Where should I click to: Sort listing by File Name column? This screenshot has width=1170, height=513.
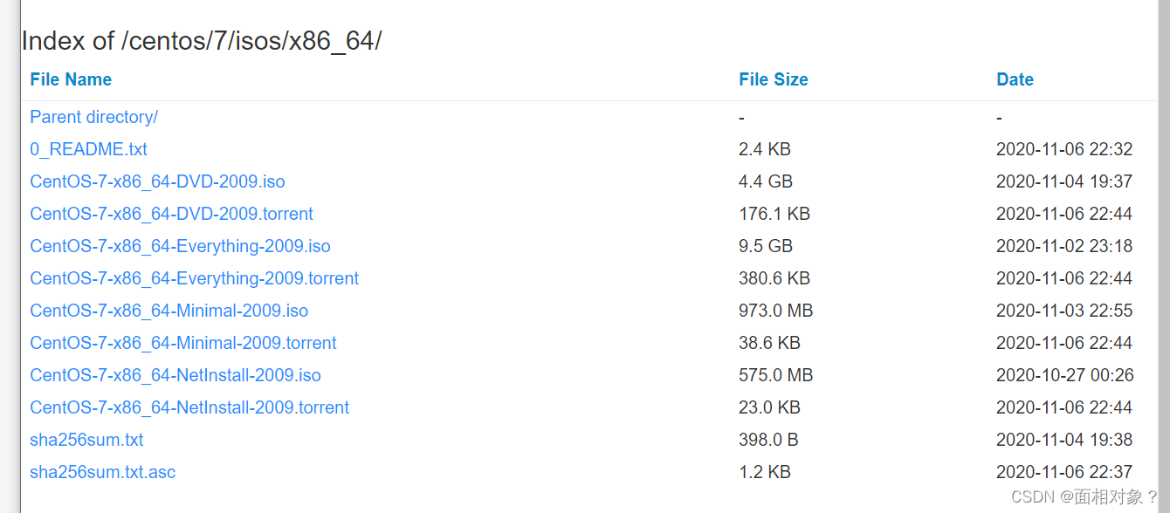71,79
